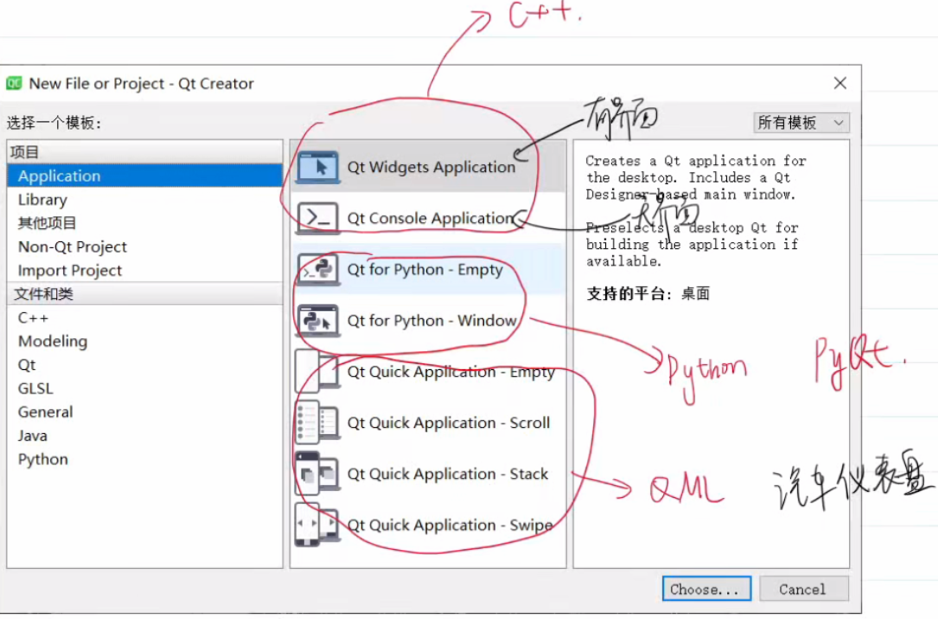Viewport: 938px width, 619px height.
Task: Select the Qt files and classes category
Action: (144, 365)
